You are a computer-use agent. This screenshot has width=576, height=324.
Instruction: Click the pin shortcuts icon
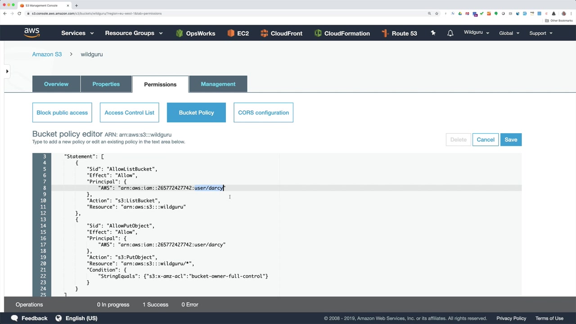[433, 33]
